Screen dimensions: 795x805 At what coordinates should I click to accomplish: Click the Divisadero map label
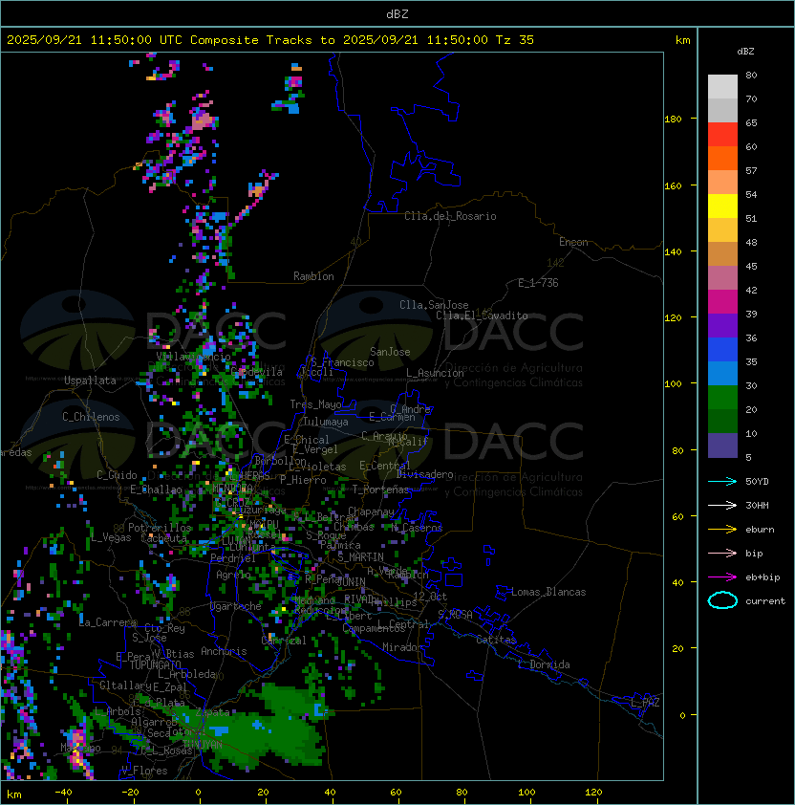425,474
